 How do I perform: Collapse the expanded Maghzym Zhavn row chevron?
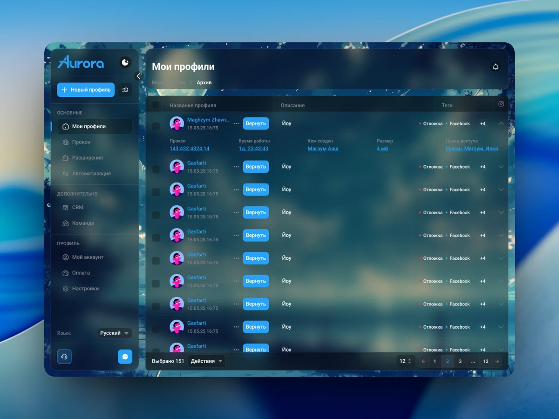[x=501, y=124]
